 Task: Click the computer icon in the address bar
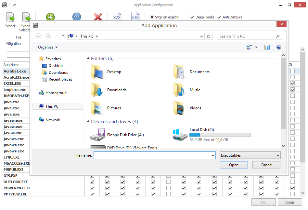click(71, 36)
